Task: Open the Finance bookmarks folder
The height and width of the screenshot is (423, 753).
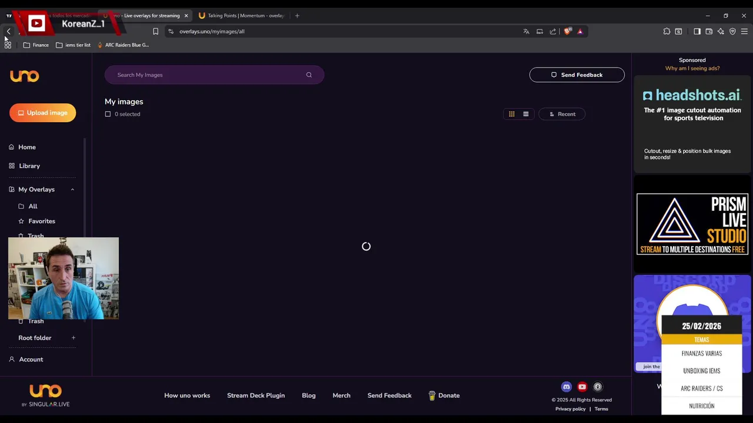Action: tap(36, 45)
